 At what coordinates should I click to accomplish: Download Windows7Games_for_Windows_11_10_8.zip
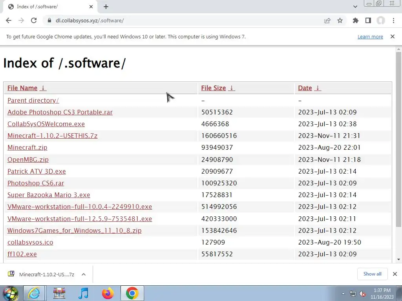[74, 230]
